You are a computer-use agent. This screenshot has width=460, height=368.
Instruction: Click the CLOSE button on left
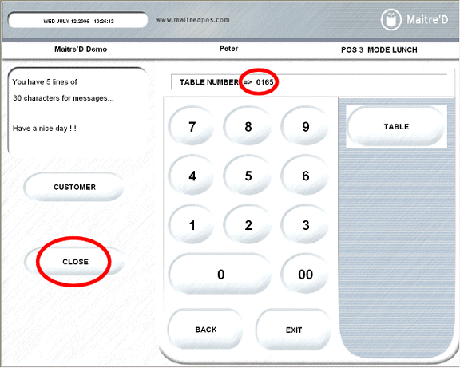click(75, 262)
